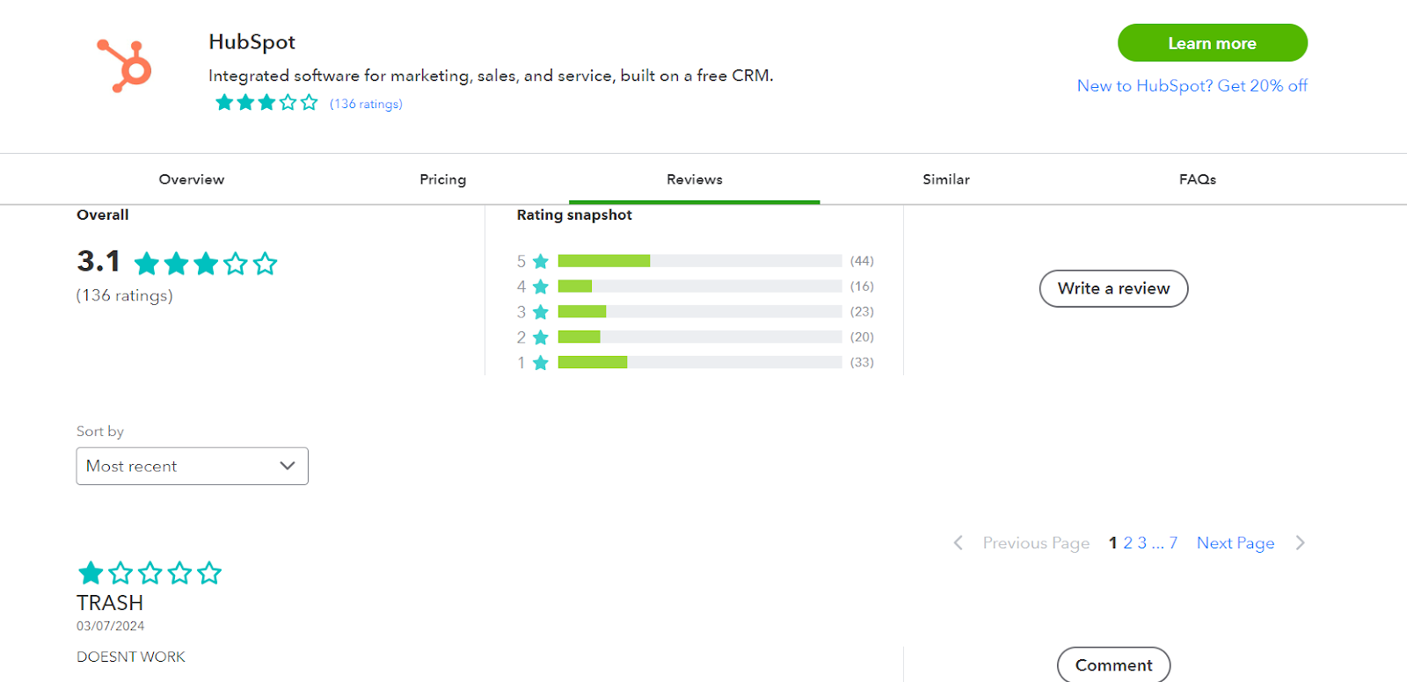Filter by the 4 star rating bar
The width and height of the screenshot is (1407, 682).
click(700, 287)
